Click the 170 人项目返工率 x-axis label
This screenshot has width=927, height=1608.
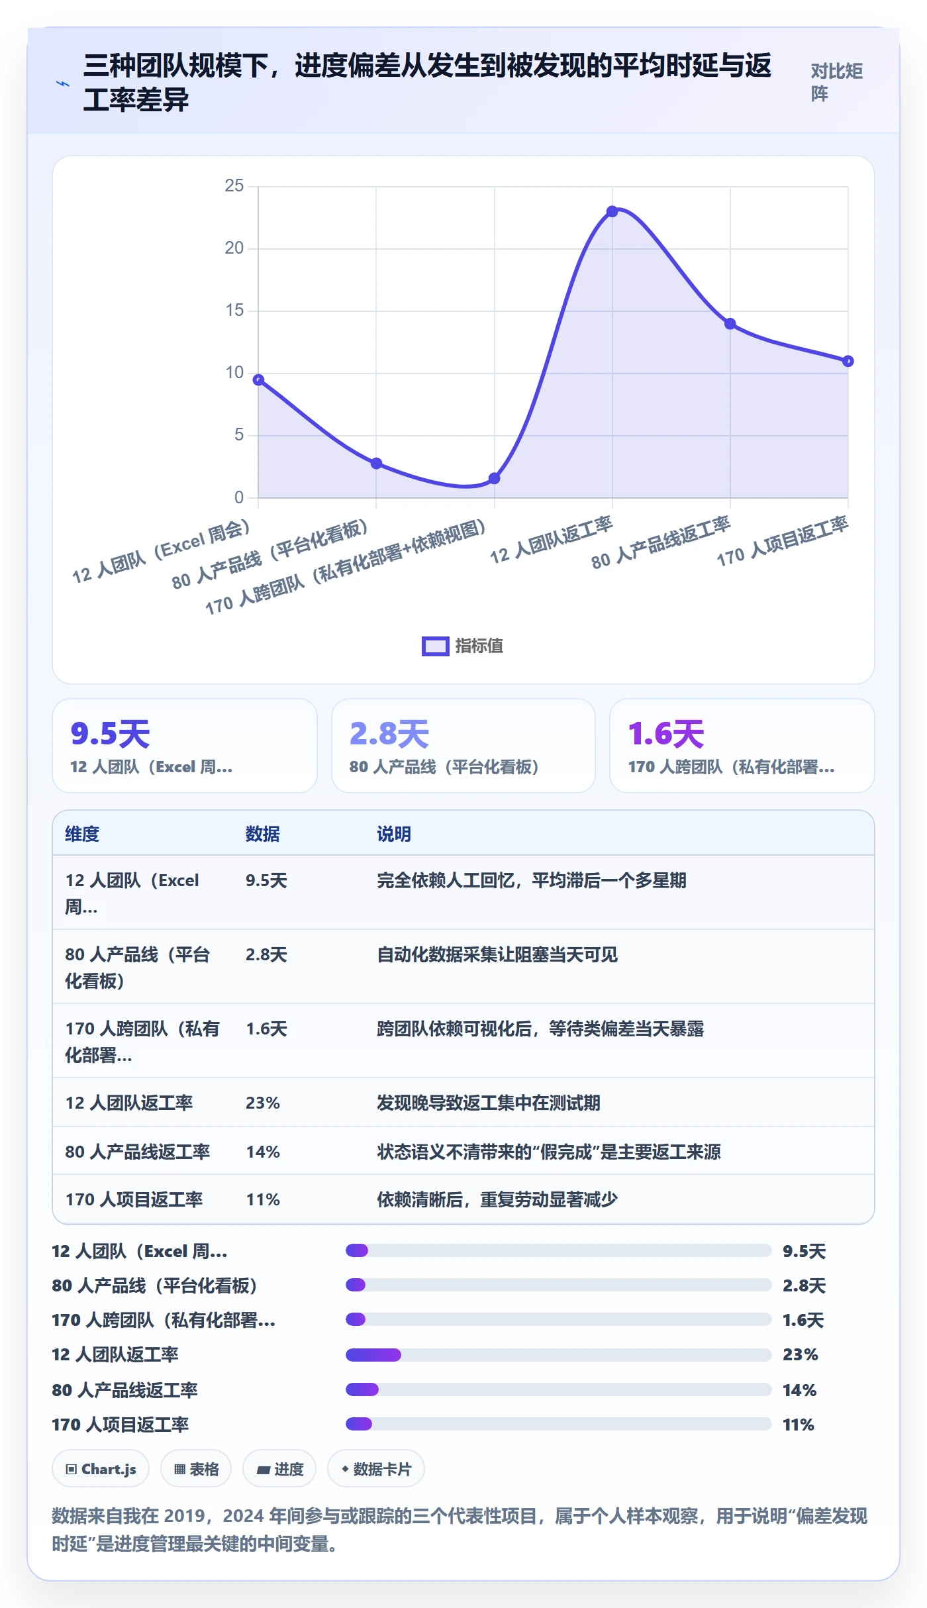point(782,541)
